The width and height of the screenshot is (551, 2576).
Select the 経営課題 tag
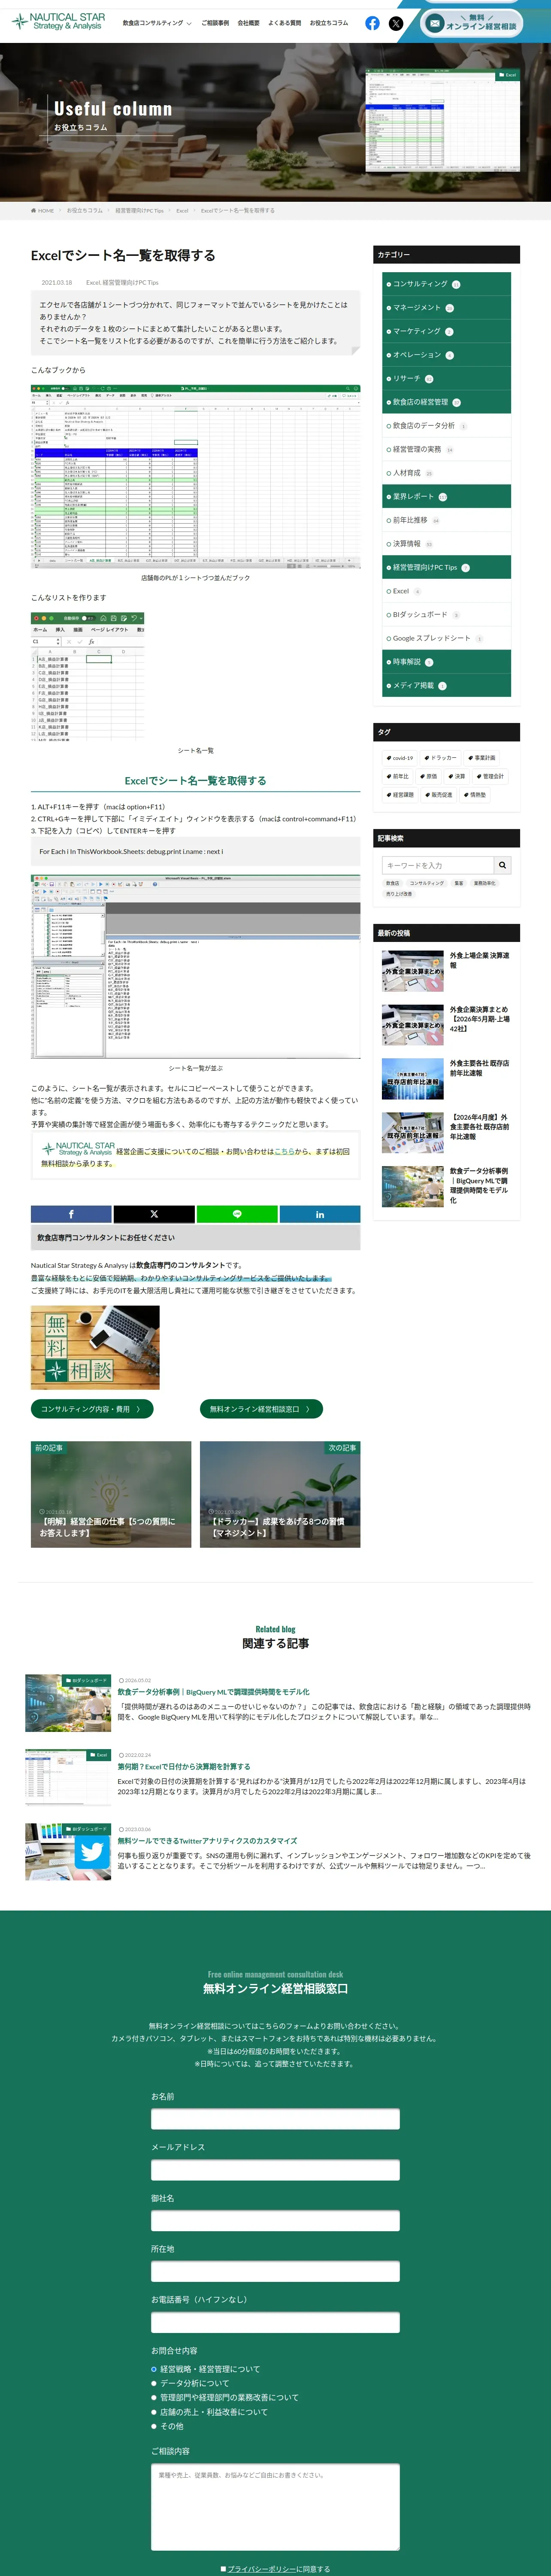pos(400,795)
